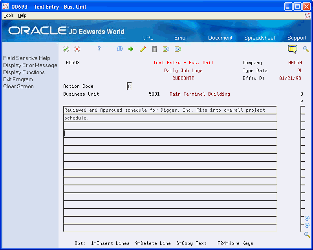Screen dimensions: 313x250
Task: Click the JD Edwards logo icon in menu bar
Action: [308, 16]
